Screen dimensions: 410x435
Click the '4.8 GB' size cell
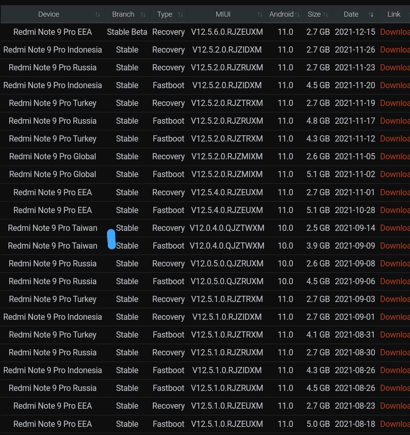318,121
